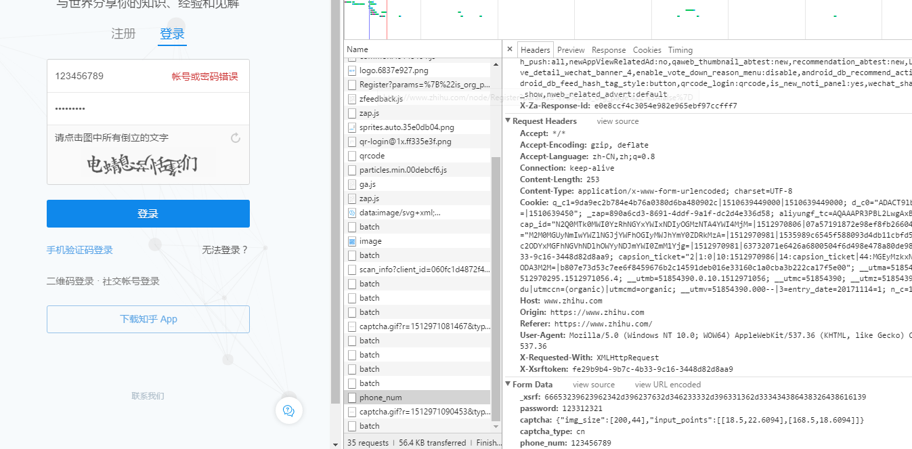Click the blue 登录 submit button
The image size is (912, 449).
pyautogui.click(x=148, y=213)
